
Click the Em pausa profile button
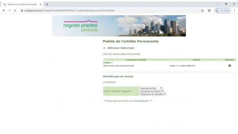(x=223, y=11)
